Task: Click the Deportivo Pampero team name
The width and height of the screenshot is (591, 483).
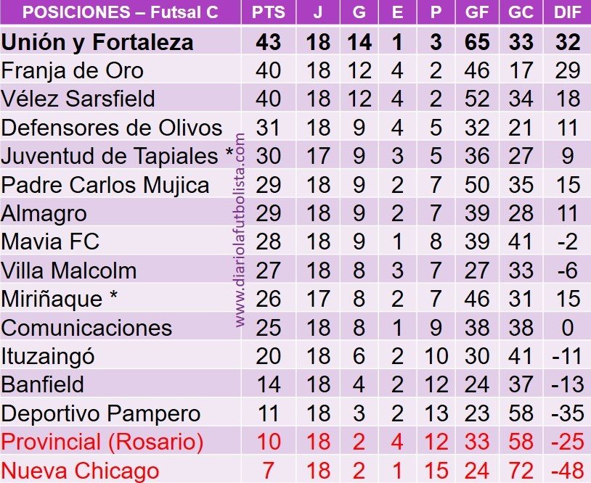Action: [101, 413]
